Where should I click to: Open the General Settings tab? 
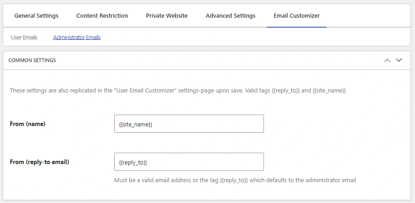coord(36,15)
